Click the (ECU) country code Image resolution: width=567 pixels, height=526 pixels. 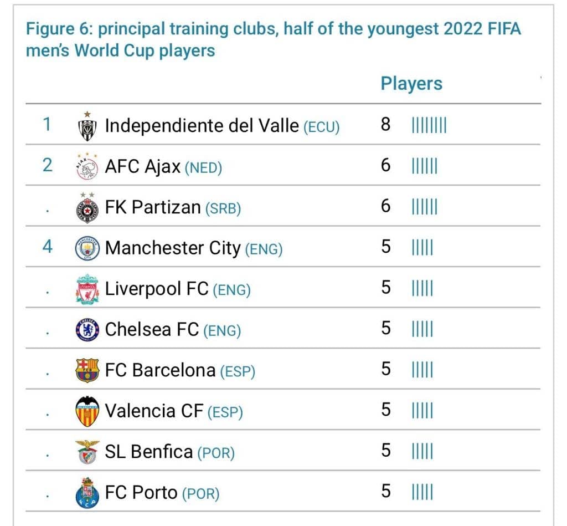(x=322, y=127)
